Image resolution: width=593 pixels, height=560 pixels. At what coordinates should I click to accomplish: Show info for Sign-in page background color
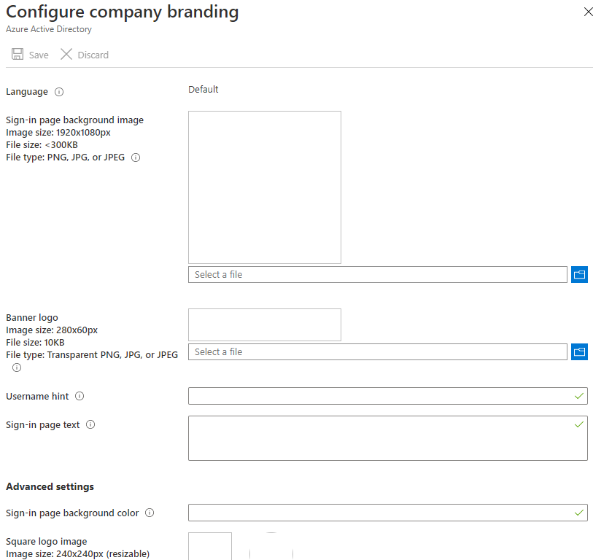pos(150,513)
